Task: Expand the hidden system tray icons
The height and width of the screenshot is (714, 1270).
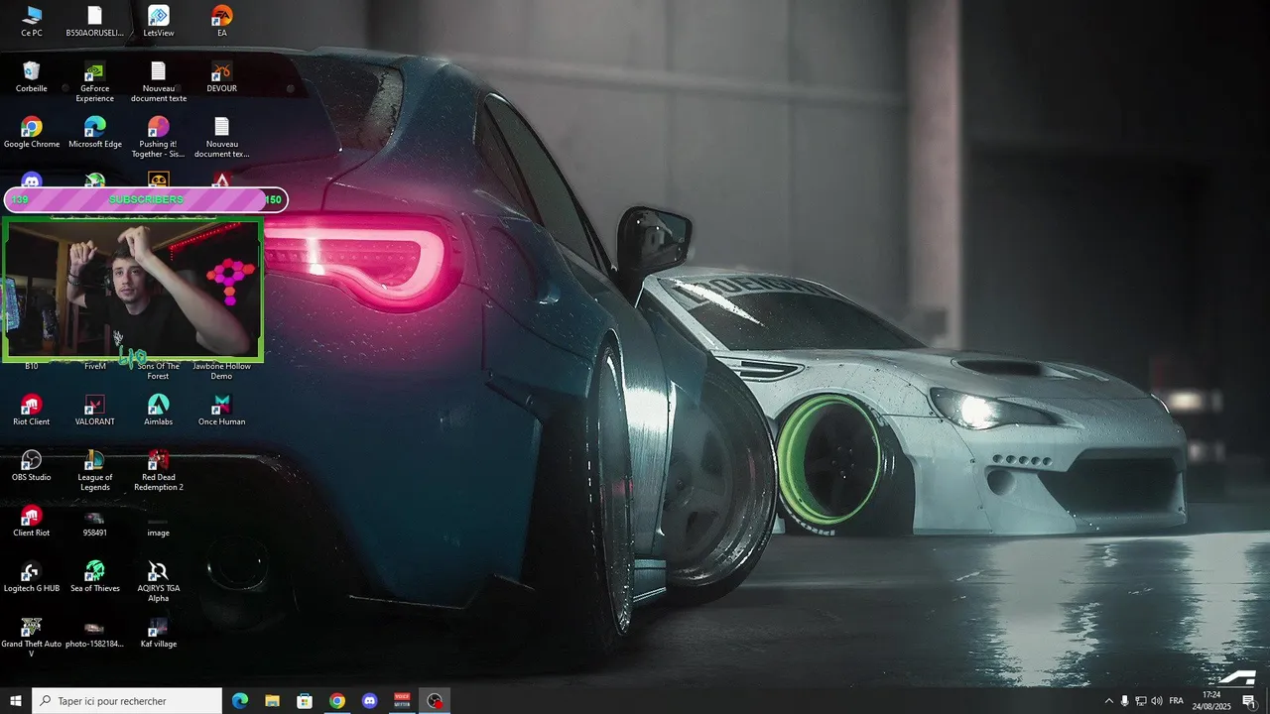Action: (1108, 701)
